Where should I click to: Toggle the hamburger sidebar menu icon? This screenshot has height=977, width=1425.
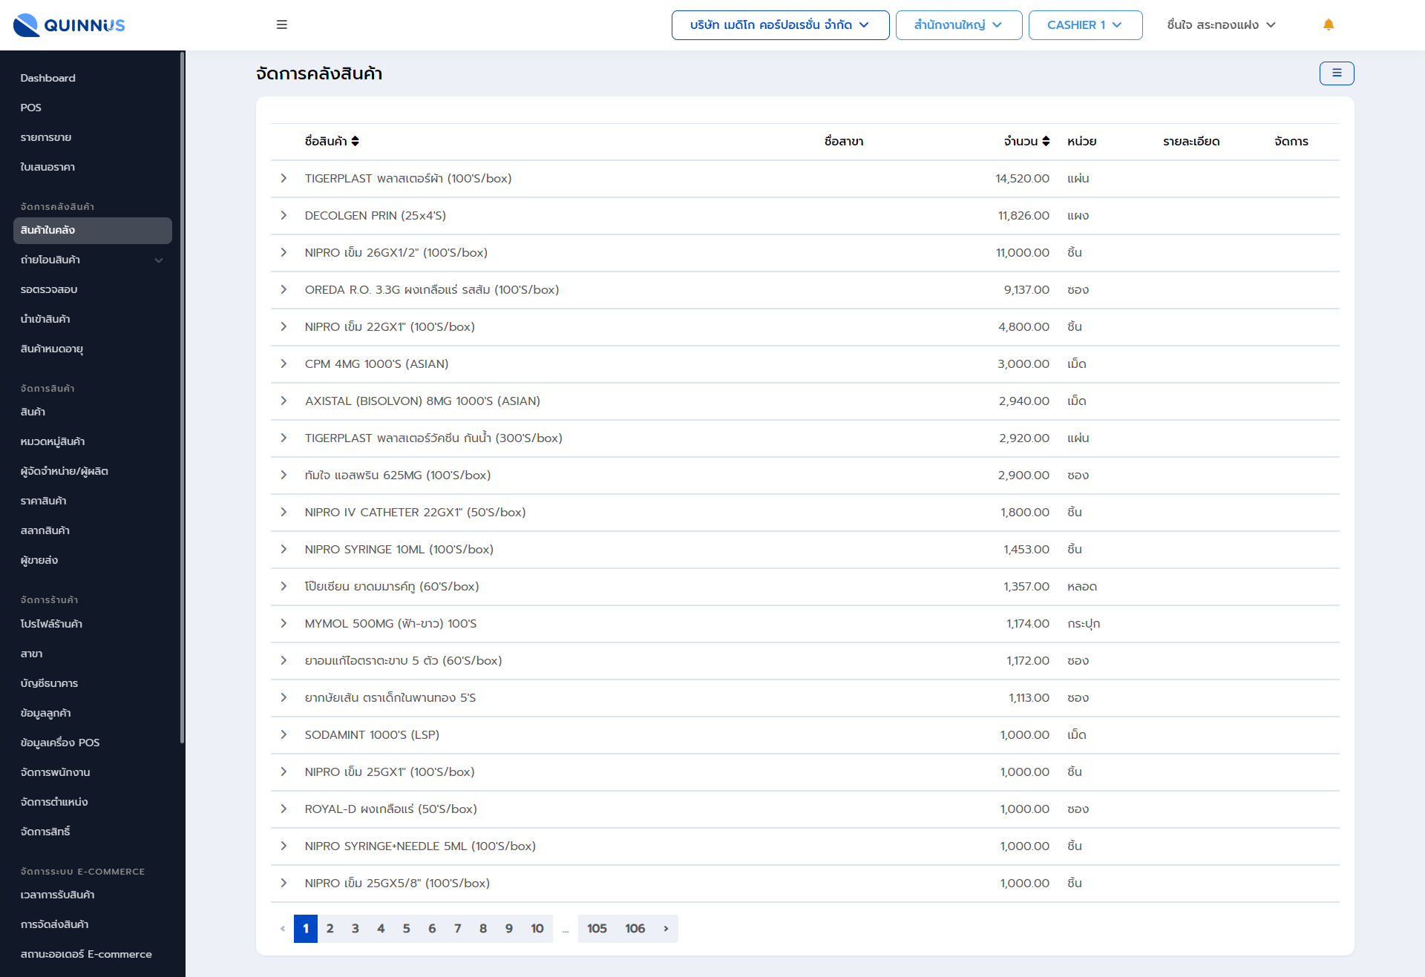(282, 24)
